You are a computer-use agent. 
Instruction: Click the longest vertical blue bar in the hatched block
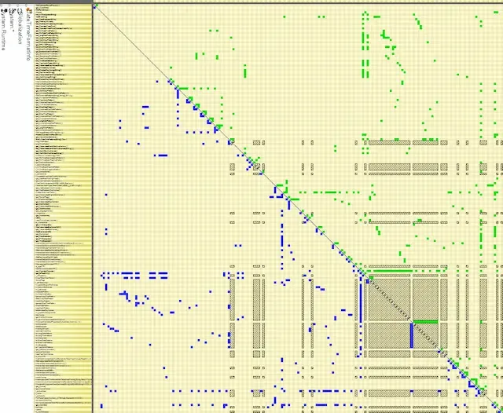pyautogui.click(x=411, y=334)
